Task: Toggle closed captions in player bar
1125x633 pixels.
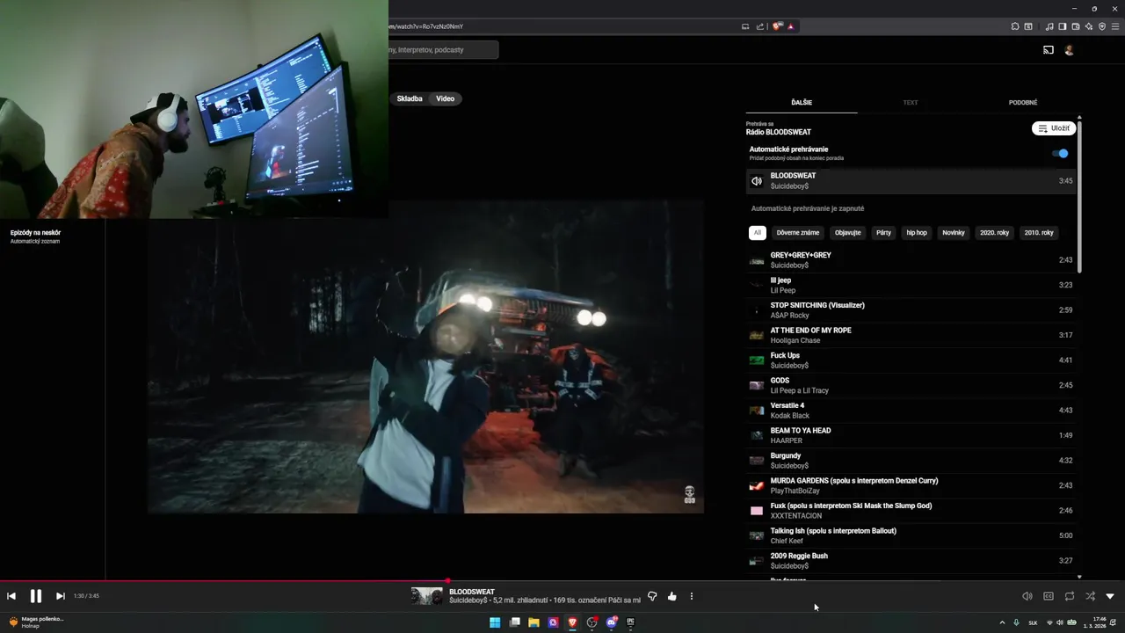Action: click(1049, 596)
